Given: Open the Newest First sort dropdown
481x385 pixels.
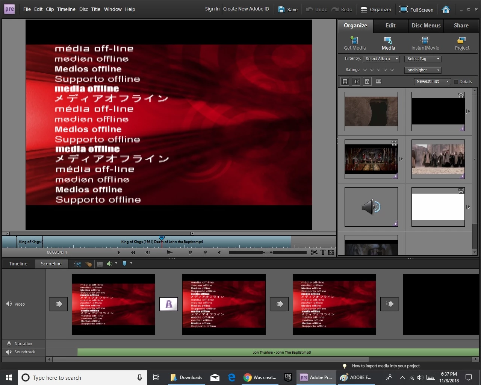Looking at the screenshot, I should [x=433, y=81].
